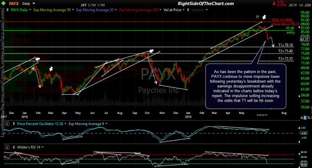
Task: Open the Exp Moving Average 20 dropdown
Action: coord(116,10)
